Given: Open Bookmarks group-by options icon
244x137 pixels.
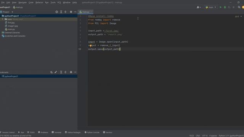Looking at the screenshot, I should 51,72.
